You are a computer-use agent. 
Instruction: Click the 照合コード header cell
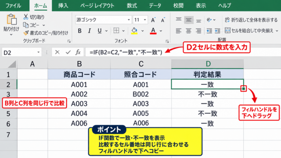[140, 74]
